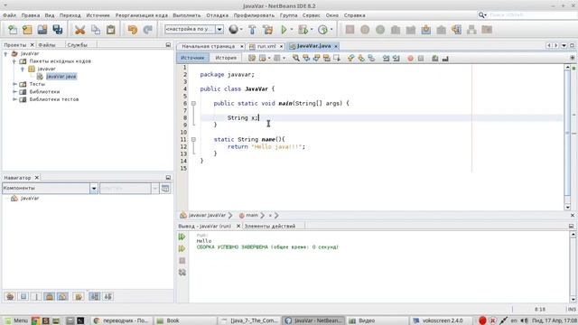Screen dimensions: 578x325
Task: Click the Shift Line Right editor icon
Action: pyautogui.click(x=396, y=58)
